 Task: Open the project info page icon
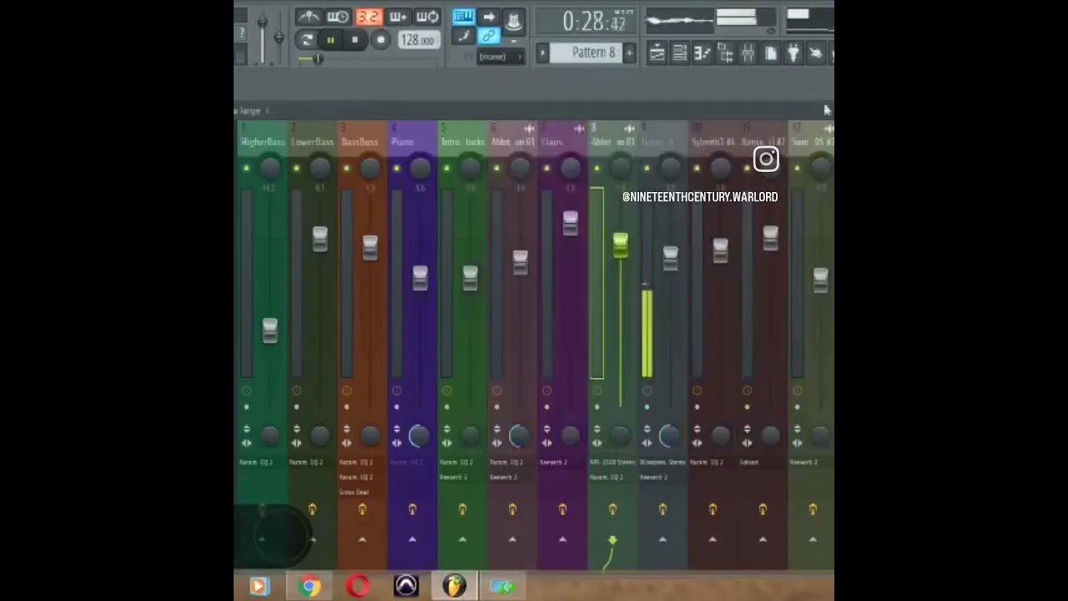pyautogui.click(x=770, y=54)
